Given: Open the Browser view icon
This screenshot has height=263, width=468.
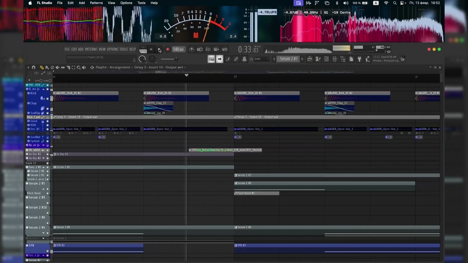Looking at the screenshot, I should (343, 59).
